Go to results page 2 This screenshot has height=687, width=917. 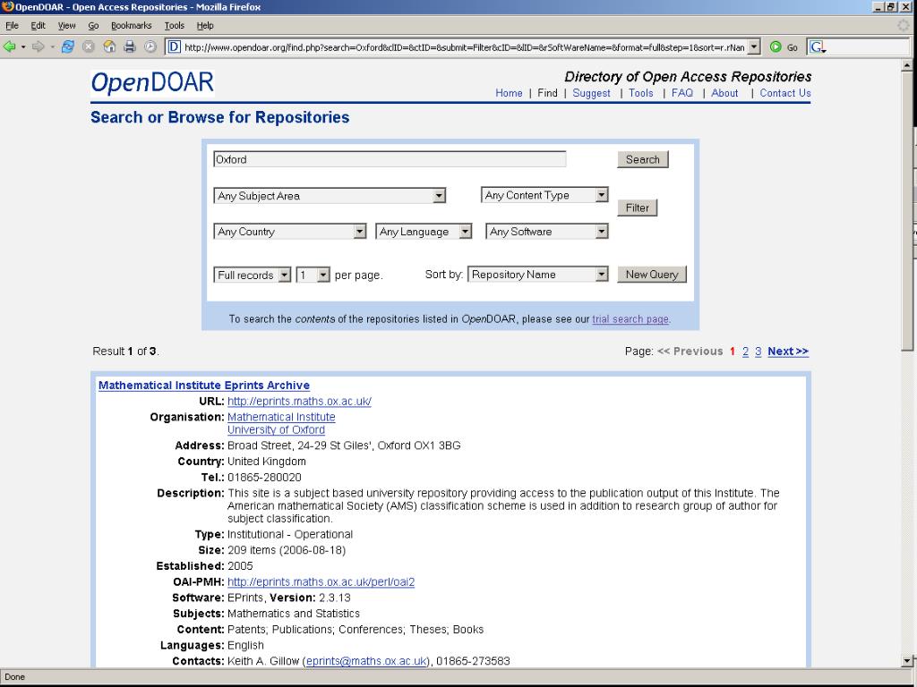(746, 351)
